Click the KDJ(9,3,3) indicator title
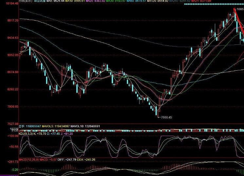Screen dimensions: 244x176 pyautogui.click(x=26, y=134)
